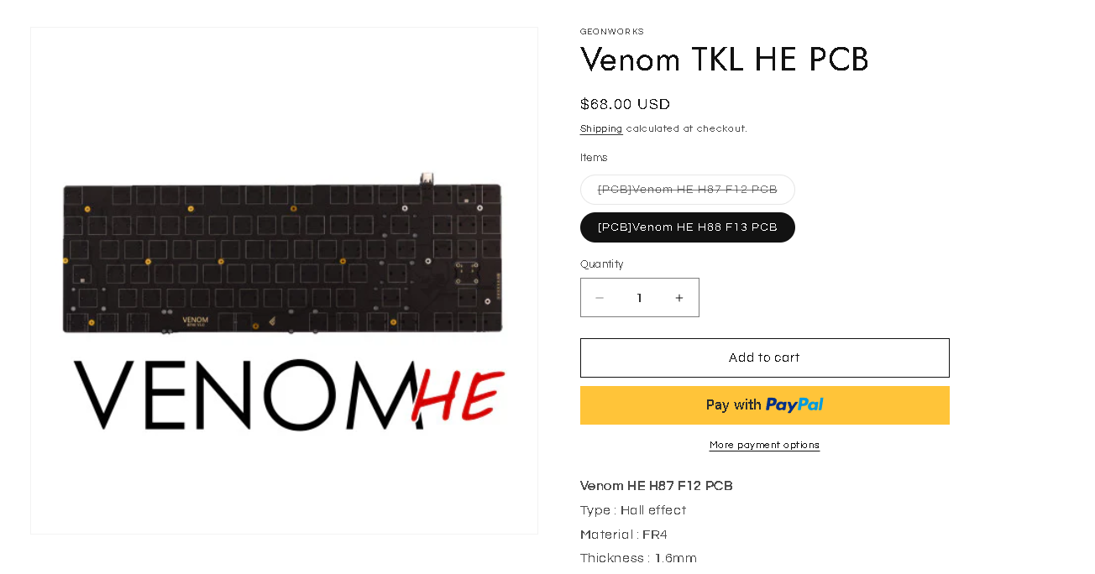
Task: Click the quantity number field
Action: click(x=639, y=298)
